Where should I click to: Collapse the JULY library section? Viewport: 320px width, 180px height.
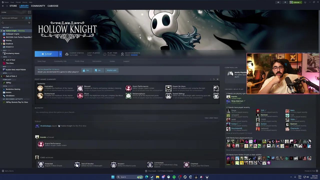(1, 50)
